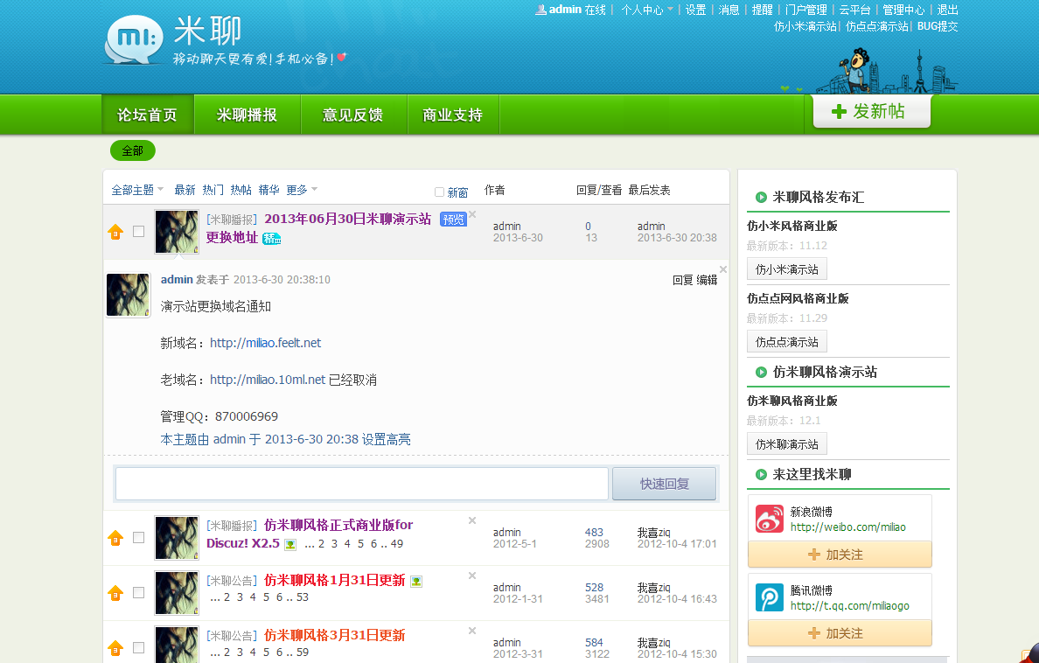The image size is (1039, 663).
Task: Open avatar thumbnail for 3月31日更新 thread
Action: 177,643
